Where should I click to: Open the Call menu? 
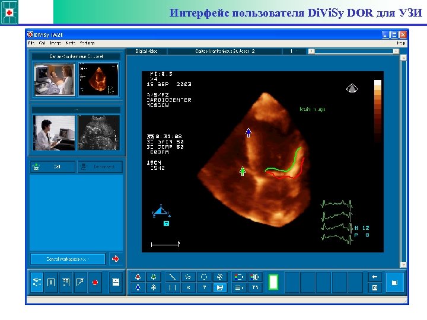[42, 43]
